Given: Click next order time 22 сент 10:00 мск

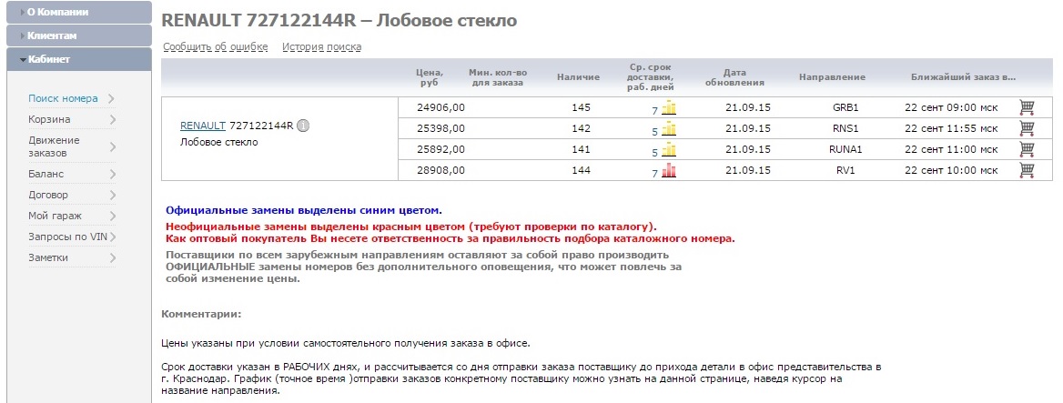Looking at the screenshot, I should point(951,171).
